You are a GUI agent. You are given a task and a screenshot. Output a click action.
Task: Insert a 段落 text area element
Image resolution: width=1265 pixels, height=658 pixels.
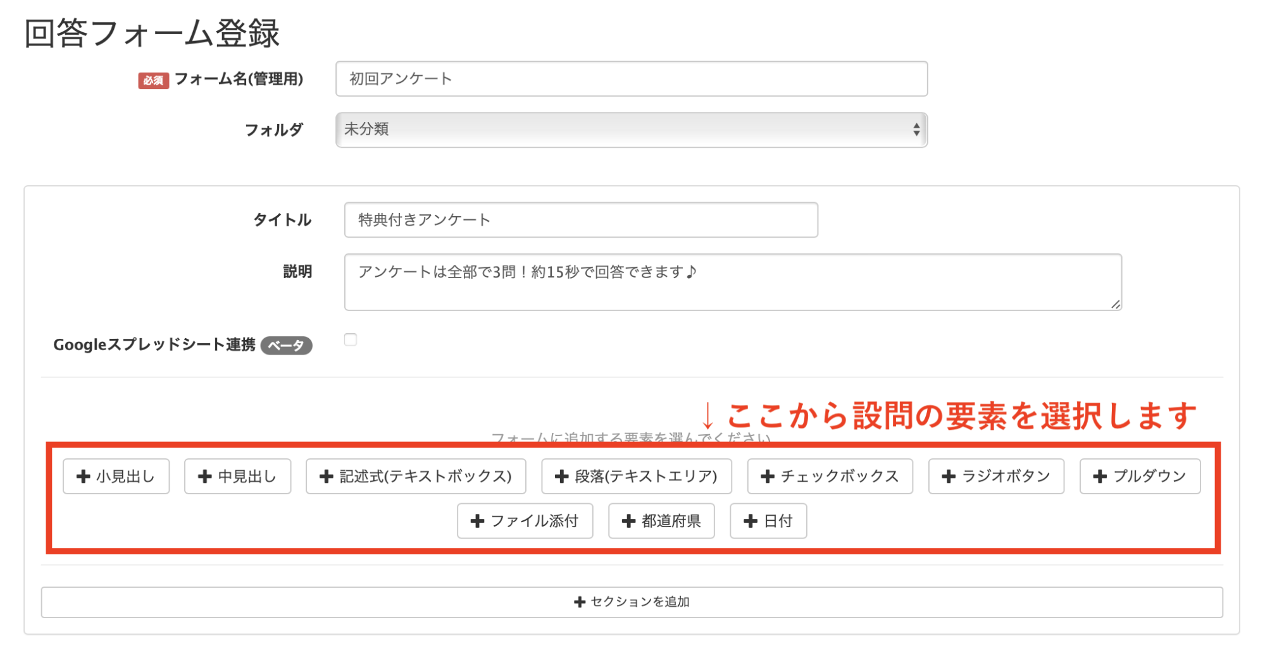coord(637,477)
